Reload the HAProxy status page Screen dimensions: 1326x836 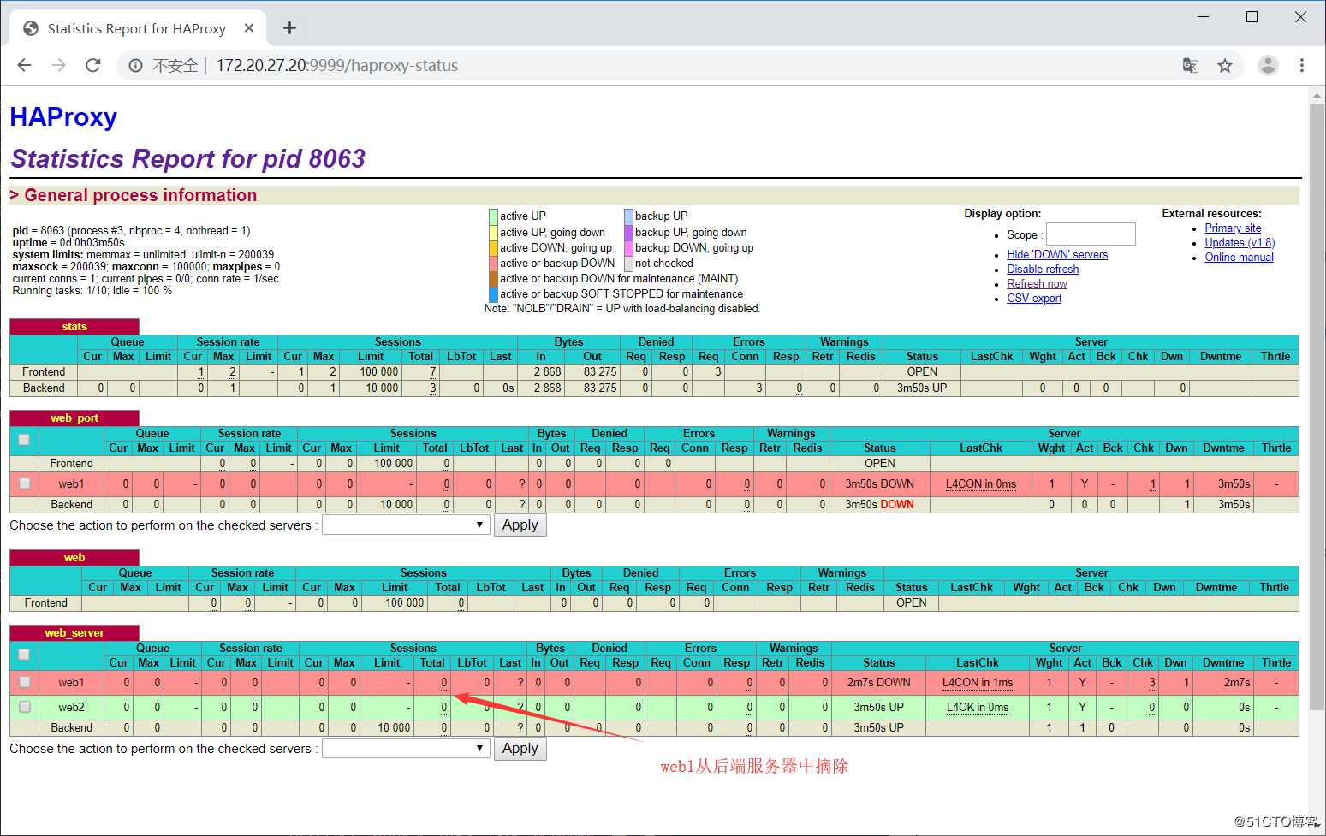(x=93, y=65)
